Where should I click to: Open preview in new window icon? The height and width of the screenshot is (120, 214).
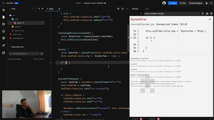[x=211, y=14]
